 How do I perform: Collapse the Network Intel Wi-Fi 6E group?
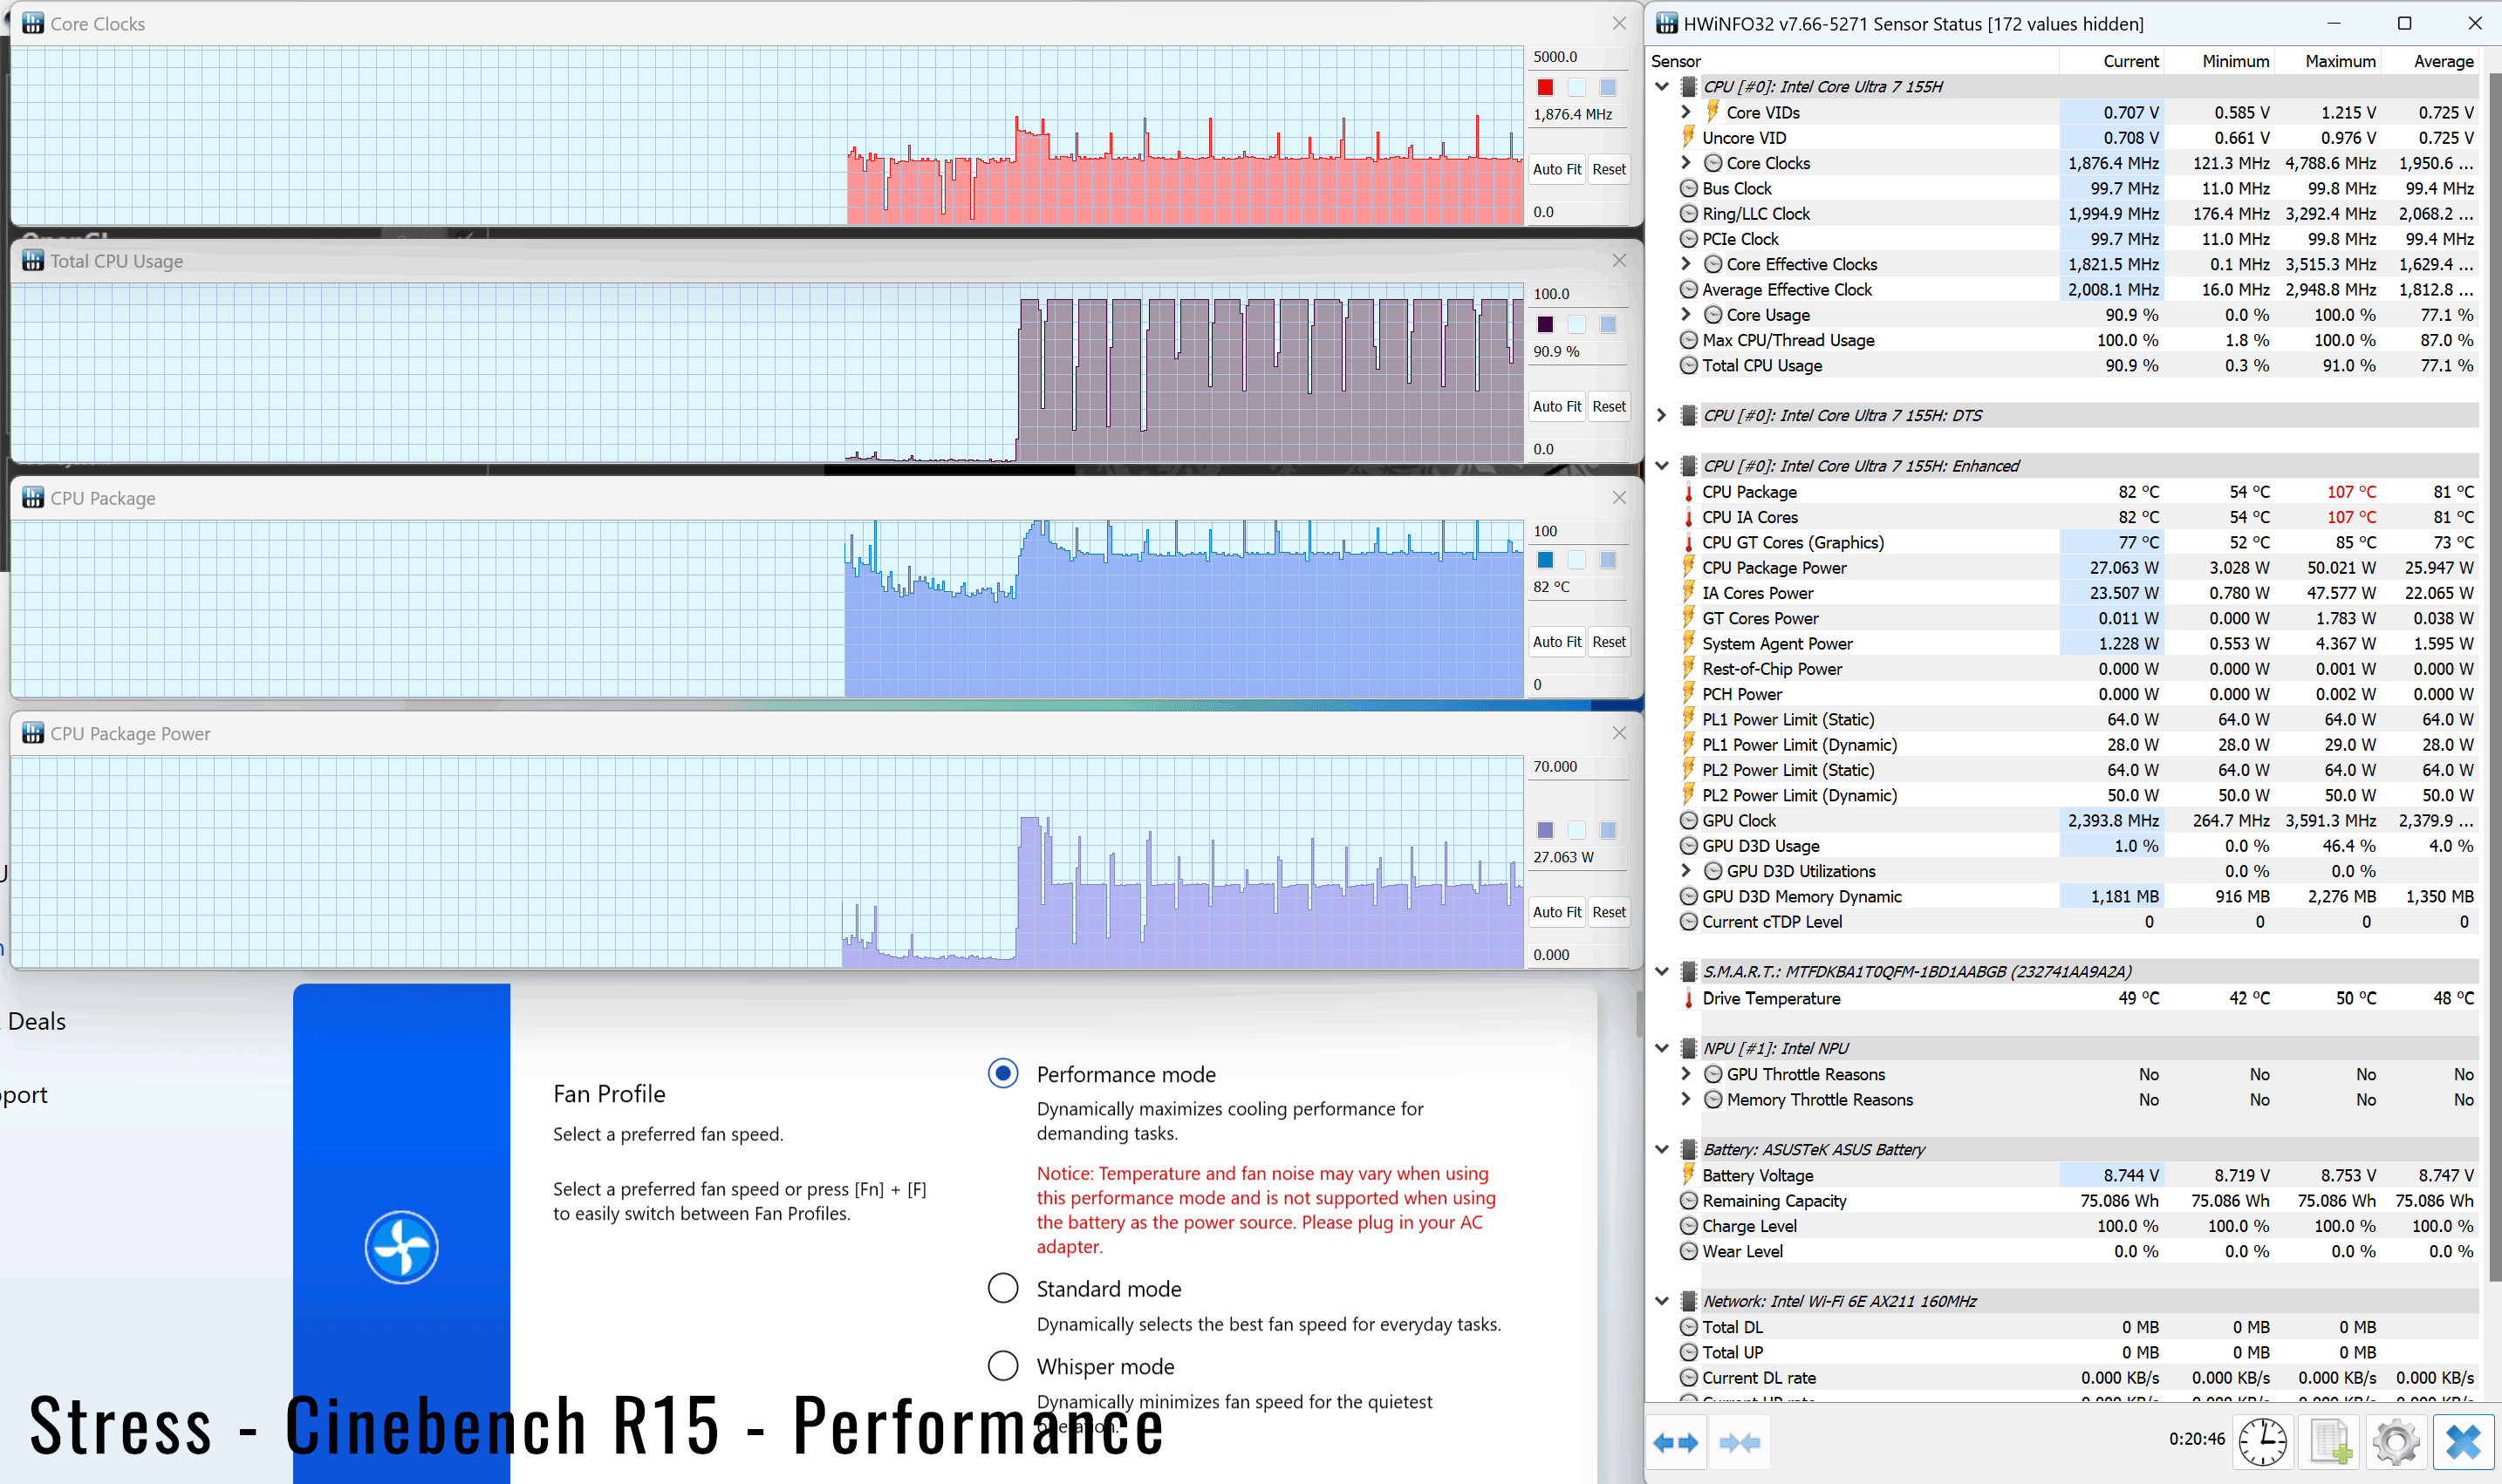pos(1662,1301)
